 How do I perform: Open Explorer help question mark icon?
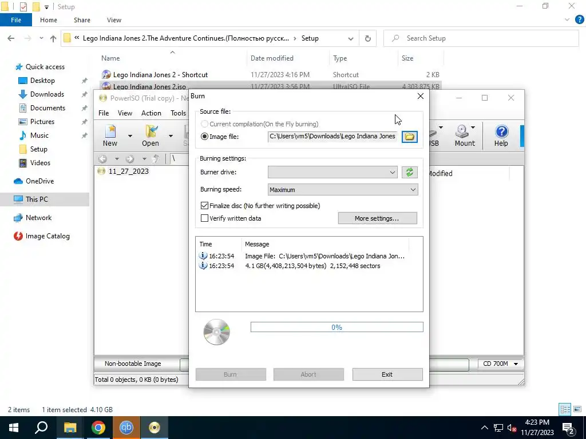pyautogui.click(x=579, y=20)
